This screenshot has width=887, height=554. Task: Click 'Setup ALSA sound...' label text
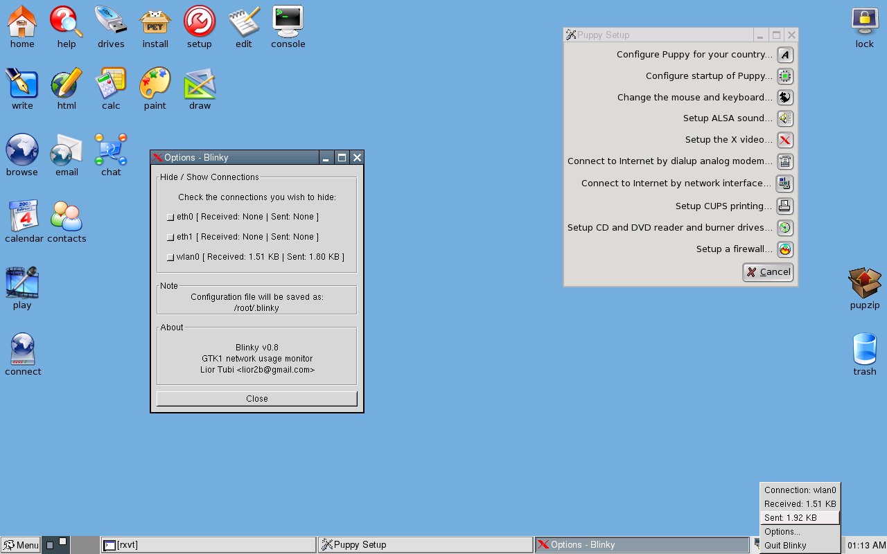[x=728, y=118]
